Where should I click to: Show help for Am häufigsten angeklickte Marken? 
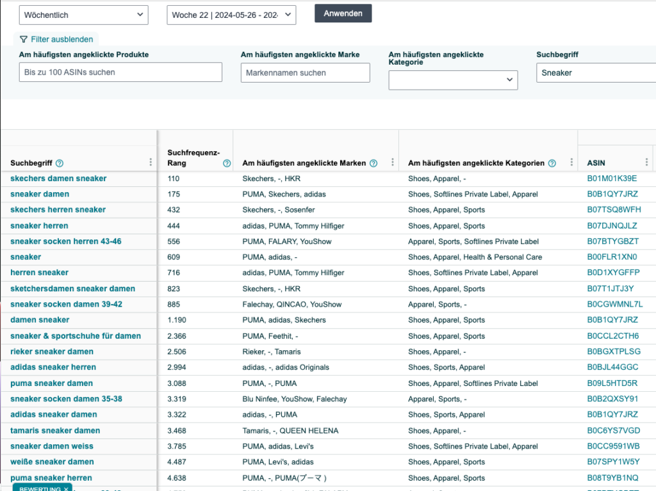pos(373,163)
